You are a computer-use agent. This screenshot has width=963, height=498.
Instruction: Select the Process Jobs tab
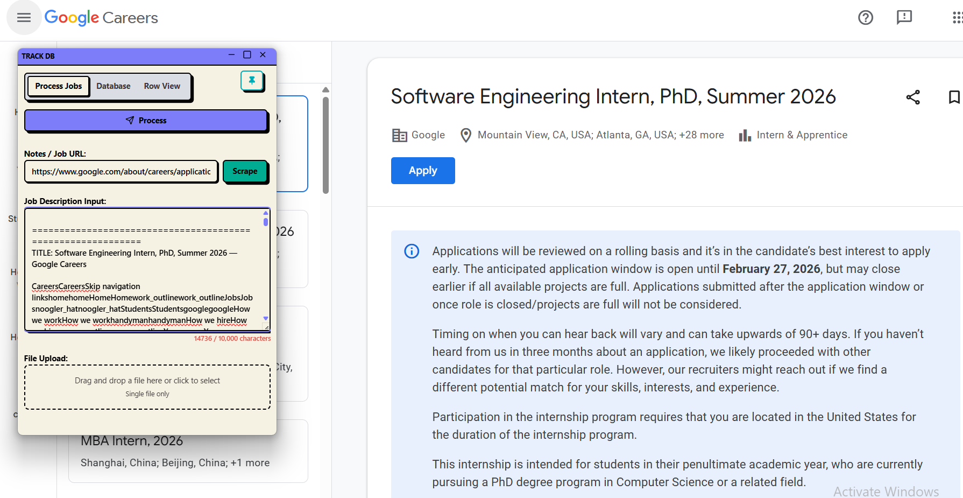click(59, 86)
